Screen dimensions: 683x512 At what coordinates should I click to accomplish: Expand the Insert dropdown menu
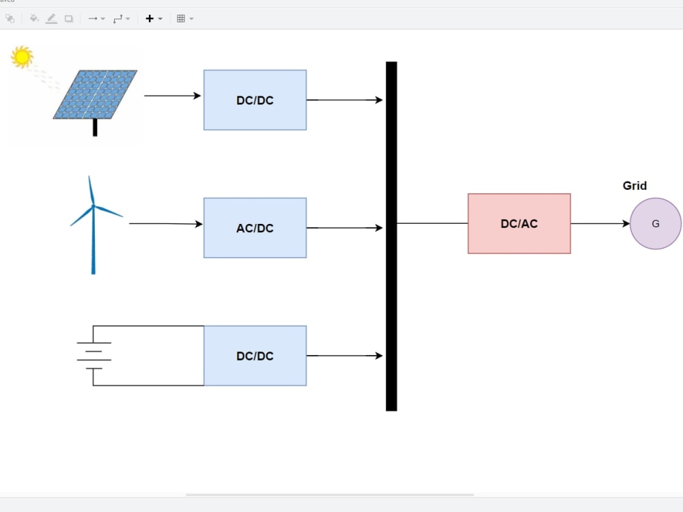click(158, 18)
